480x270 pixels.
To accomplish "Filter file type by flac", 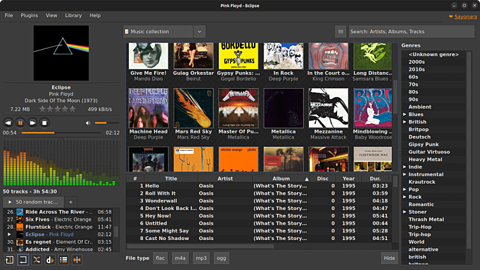I will coord(160,258).
